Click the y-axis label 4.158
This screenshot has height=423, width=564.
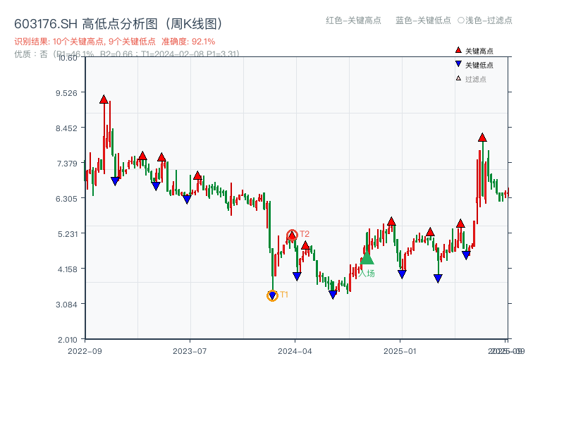pyautogui.click(x=68, y=269)
